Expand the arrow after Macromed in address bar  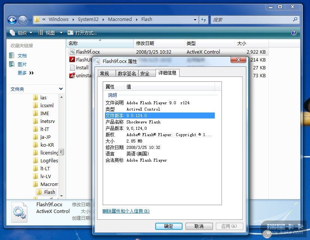pos(136,19)
